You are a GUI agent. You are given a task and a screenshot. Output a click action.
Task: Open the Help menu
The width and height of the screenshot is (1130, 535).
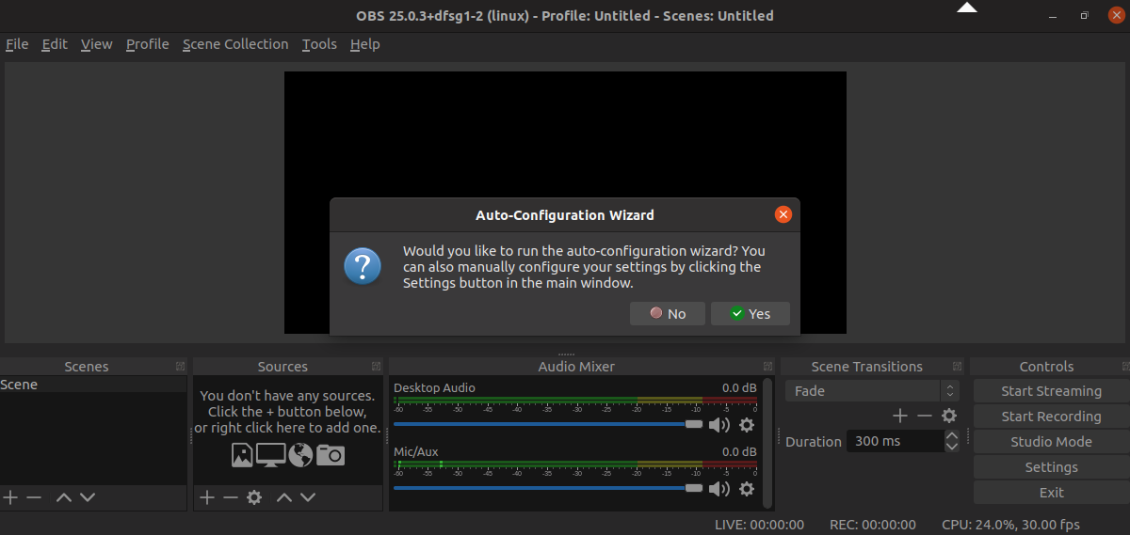click(x=364, y=44)
